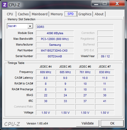Click the Max Bandwidth PC3-12800 field

tap(55, 39)
